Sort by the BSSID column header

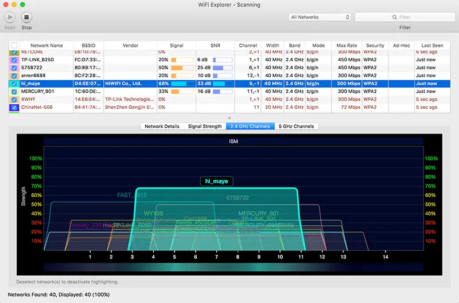pos(88,45)
